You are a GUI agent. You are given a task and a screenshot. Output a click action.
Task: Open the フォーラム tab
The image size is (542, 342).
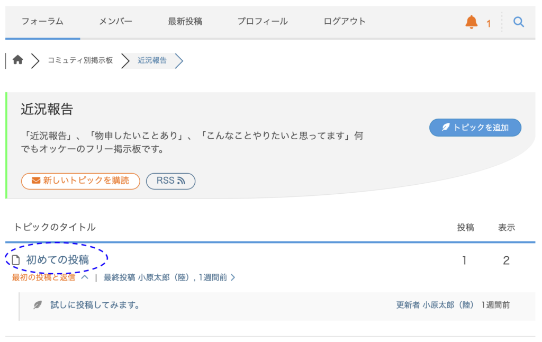point(42,22)
